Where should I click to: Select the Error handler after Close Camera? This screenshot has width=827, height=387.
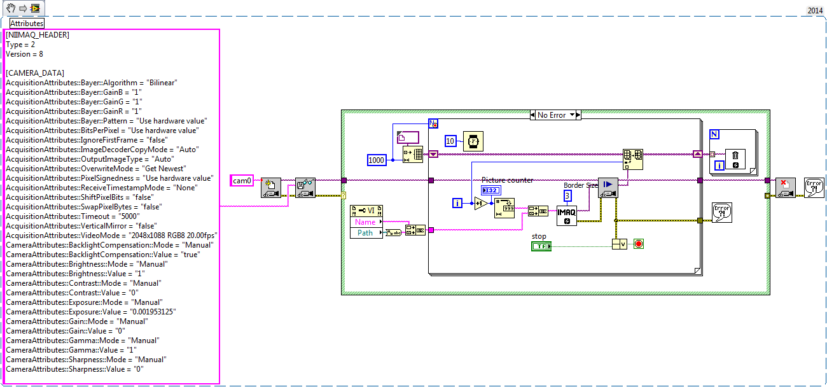[814, 188]
